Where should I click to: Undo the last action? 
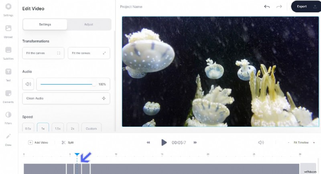[x=267, y=6]
